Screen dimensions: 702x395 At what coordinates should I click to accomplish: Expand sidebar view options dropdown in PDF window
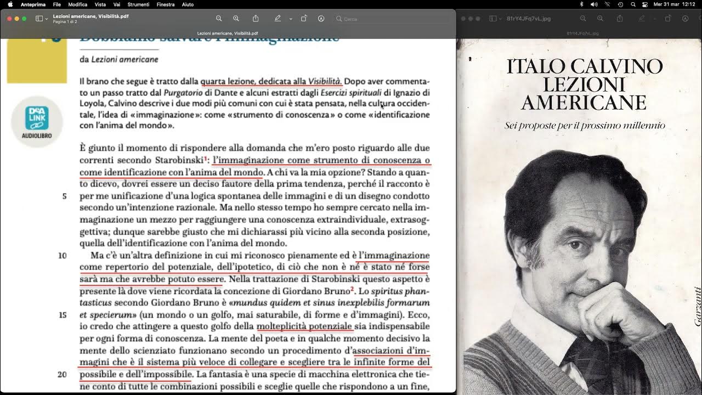46,19
